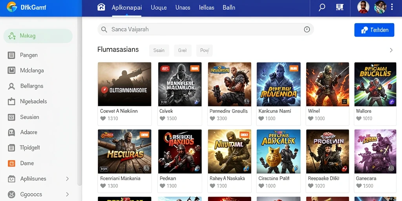Like the Winel game heart
The image size is (402, 201).
pyautogui.click(x=311, y=119)
